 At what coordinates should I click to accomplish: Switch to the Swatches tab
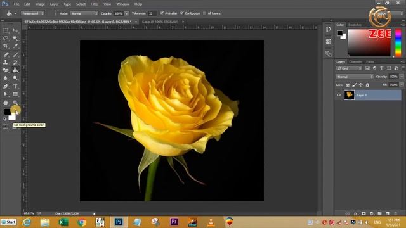(x=355, y=25)
